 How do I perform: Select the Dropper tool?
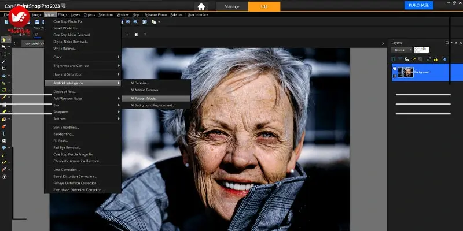pyautogui.click(x=4, y=61)
